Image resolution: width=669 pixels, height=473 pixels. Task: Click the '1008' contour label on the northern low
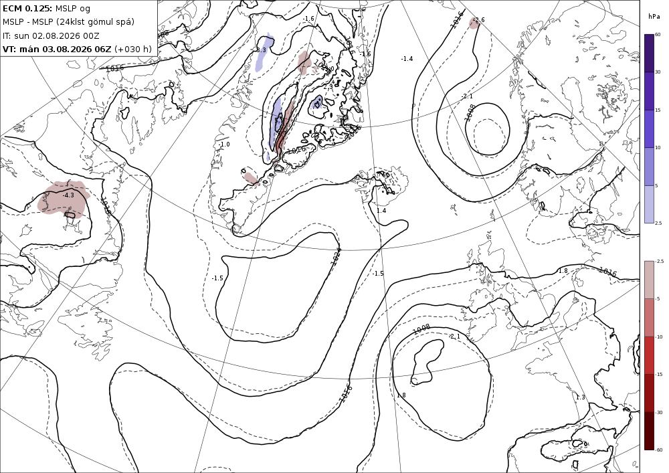coord(470,112)
